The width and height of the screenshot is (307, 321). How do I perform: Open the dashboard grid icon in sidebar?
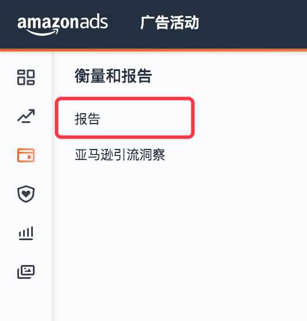26,77
